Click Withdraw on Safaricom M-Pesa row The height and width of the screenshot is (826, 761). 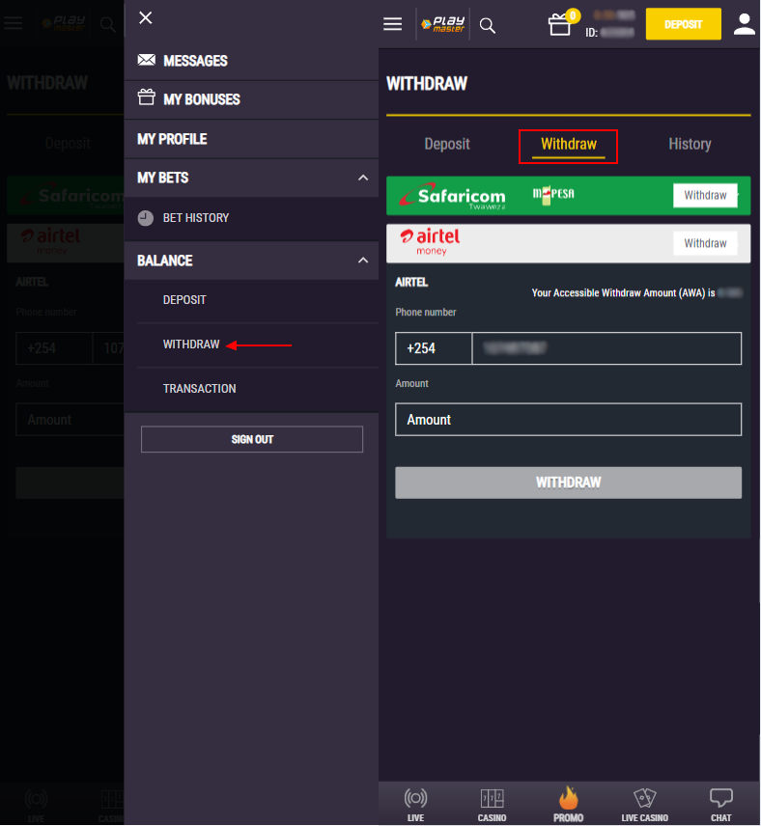coord(705,196)
